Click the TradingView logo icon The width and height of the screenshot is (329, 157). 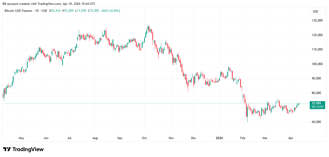pyautogui.click(x=7, y=149)
